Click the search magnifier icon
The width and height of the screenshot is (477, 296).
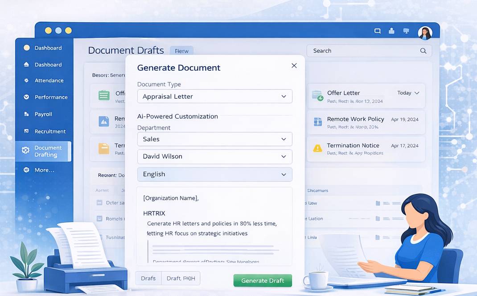423,51
